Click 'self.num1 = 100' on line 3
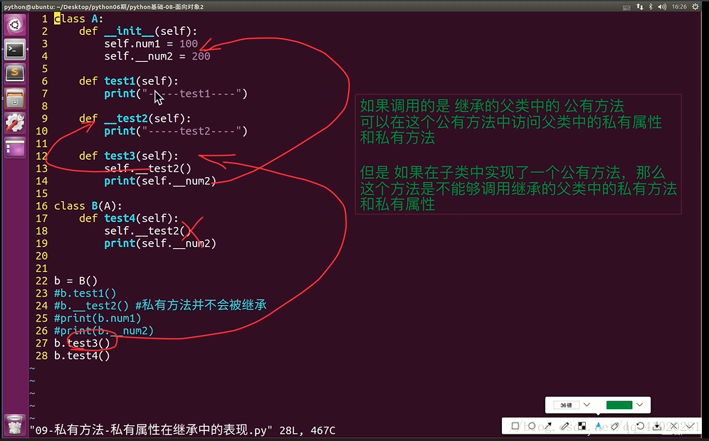 [151, 44]
